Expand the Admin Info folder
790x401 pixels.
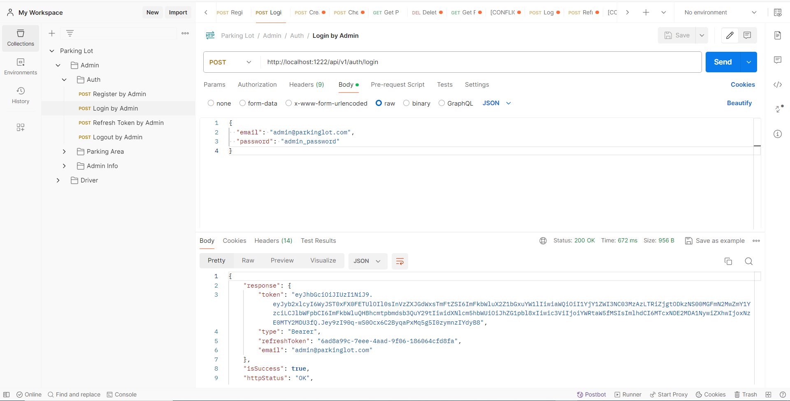click(x=64, y=166)
